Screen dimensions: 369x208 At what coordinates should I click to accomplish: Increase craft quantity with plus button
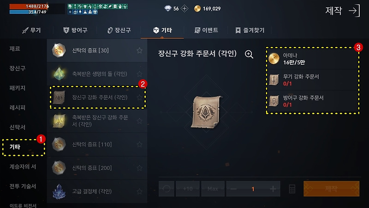click(x=273, y=189)
